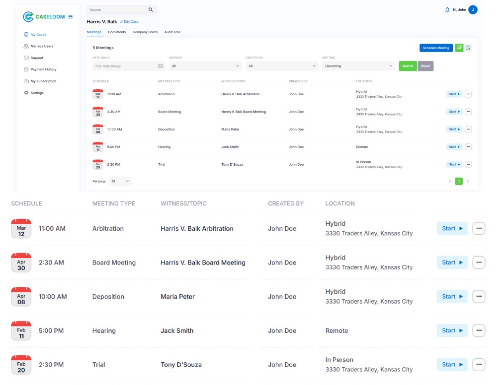Viewport: 497px width, 385px height.
Task: Open the Created By filter dropdown
Action: click(282, 66)
